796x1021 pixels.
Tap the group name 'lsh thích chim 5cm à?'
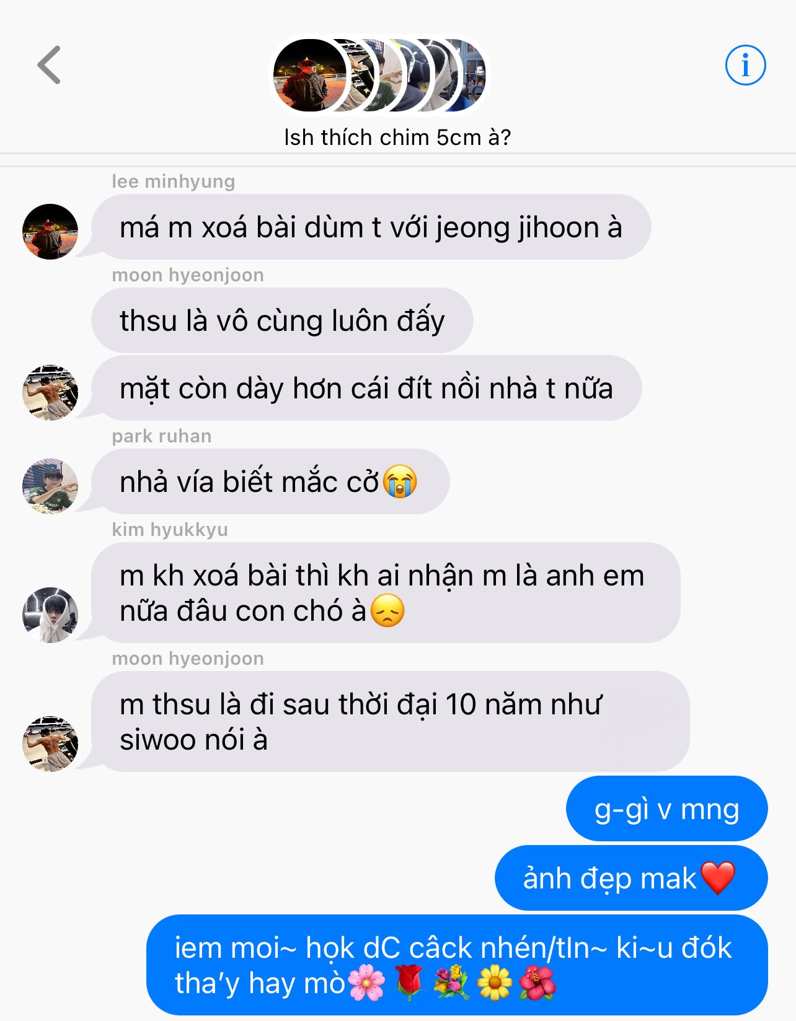point(397,138)
